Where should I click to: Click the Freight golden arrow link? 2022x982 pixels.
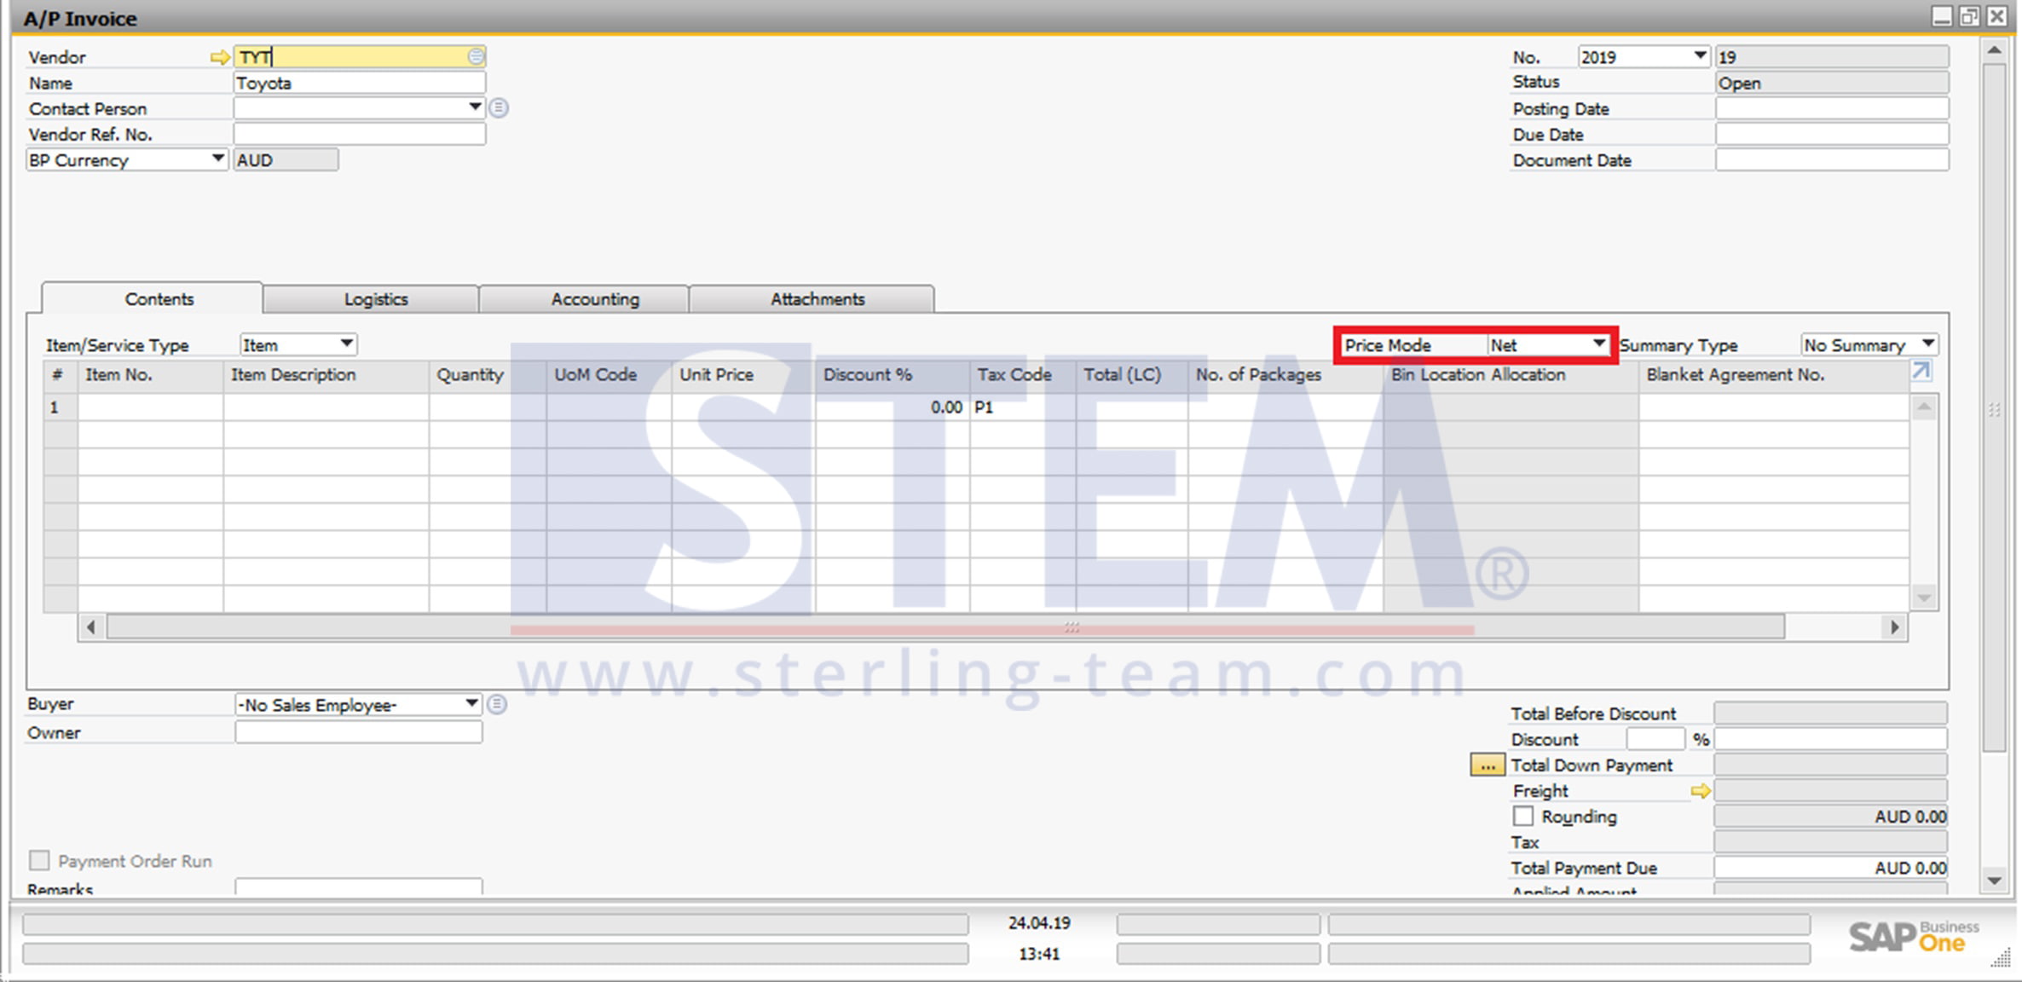[x=1700, y=791]
